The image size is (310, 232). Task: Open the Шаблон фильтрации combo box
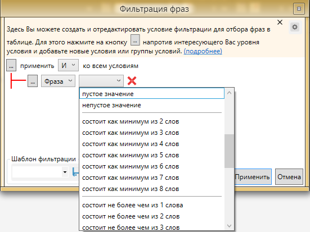(40, 172)
